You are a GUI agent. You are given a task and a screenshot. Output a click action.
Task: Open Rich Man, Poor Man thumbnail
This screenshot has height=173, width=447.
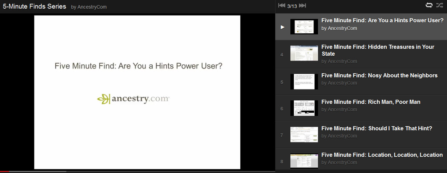click(x=304, y=108)
